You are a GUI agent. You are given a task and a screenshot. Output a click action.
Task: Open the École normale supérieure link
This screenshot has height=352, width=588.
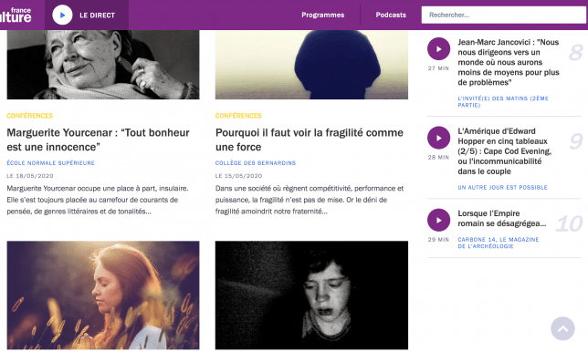point(50,163)
